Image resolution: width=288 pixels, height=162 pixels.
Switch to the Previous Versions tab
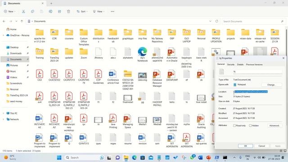(x=254, y=64)
